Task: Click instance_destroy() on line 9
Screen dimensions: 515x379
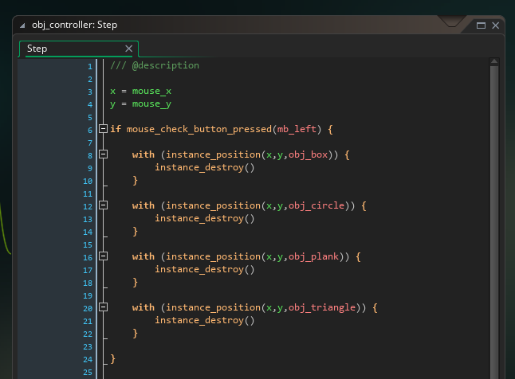Action: click(205, 168)
